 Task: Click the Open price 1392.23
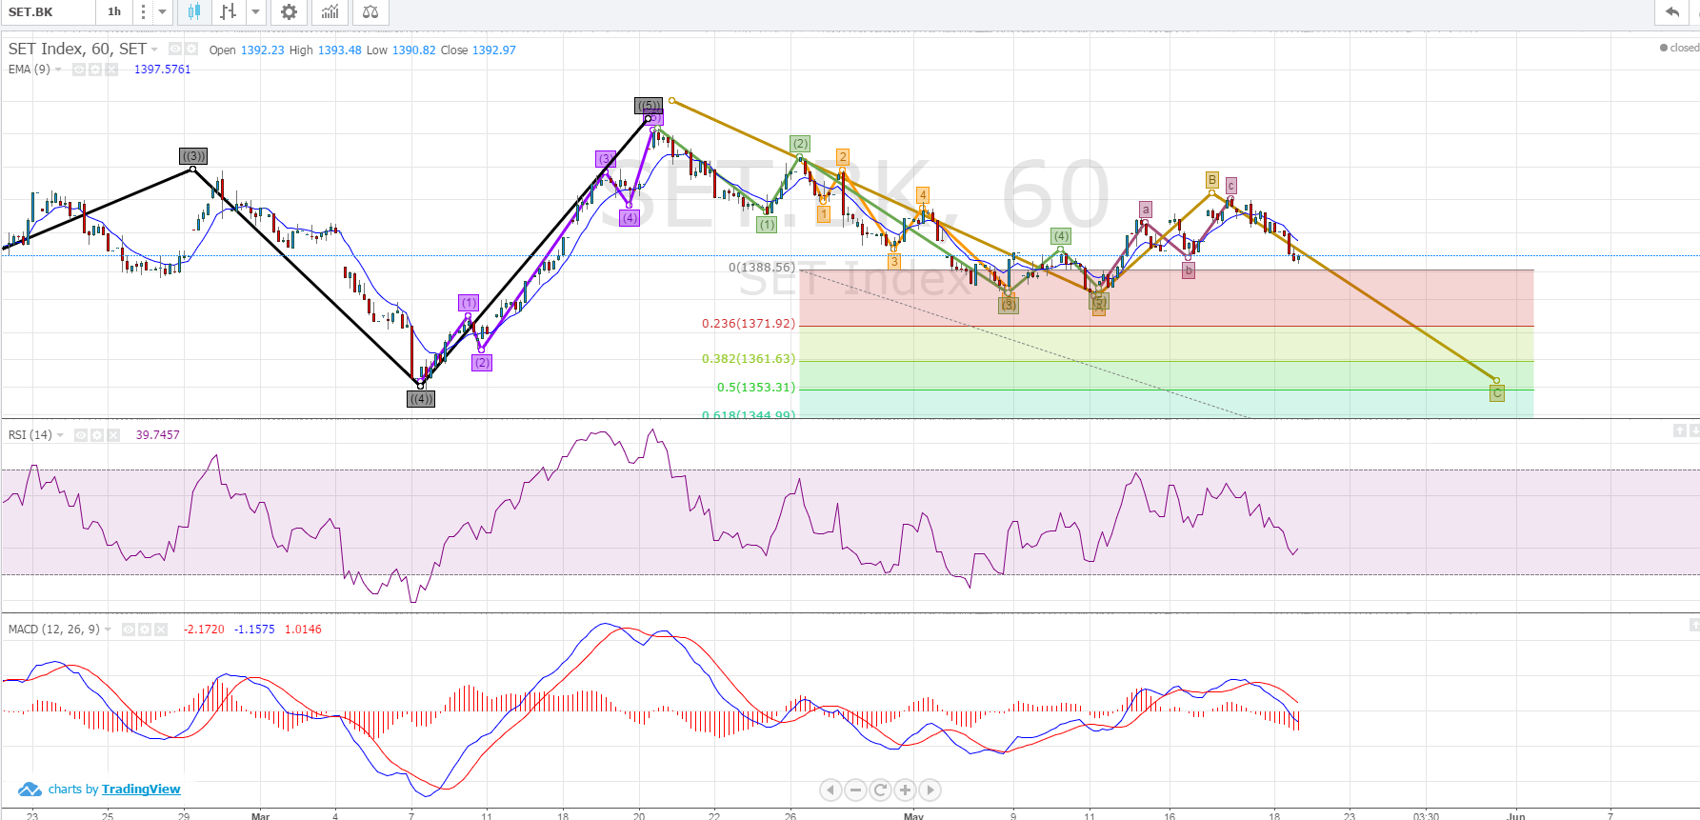[262, 50]
